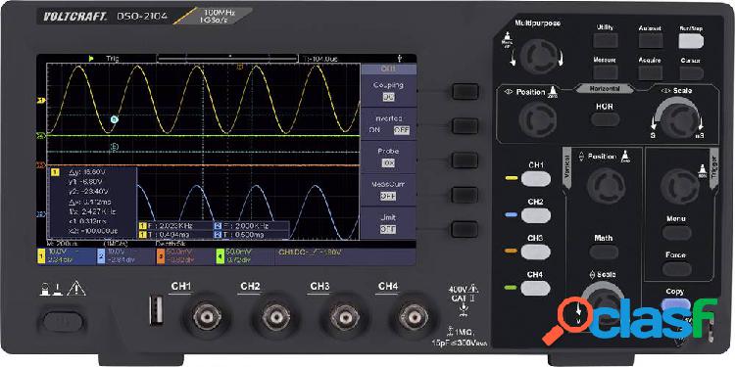
Task: Click the cyan cursor marker on waveform
Action: coord(115,119)
